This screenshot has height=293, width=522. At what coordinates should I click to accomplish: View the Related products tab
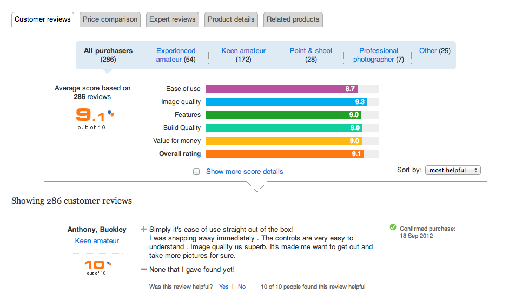tap(293, 19)
